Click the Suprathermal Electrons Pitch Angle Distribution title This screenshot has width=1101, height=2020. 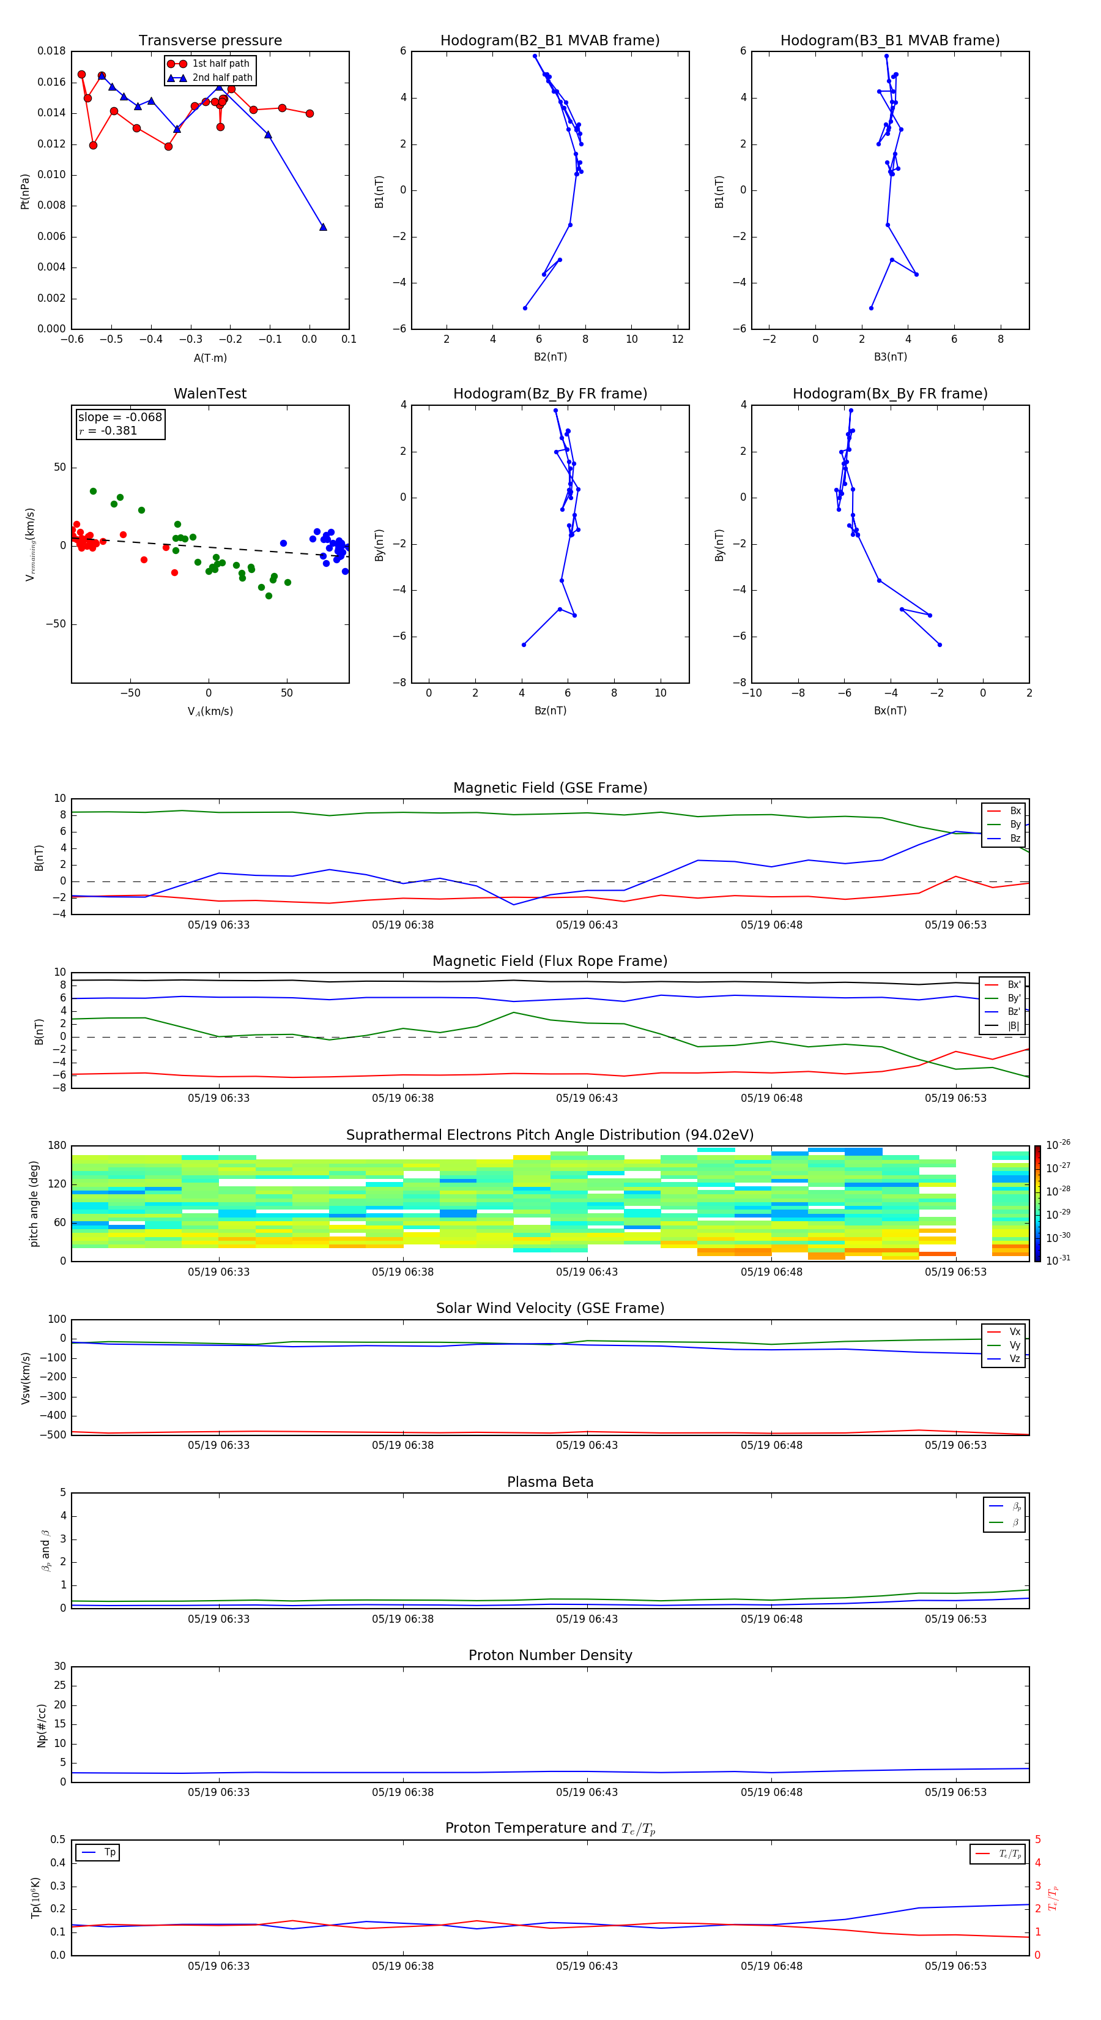(x=550, y=1135)
